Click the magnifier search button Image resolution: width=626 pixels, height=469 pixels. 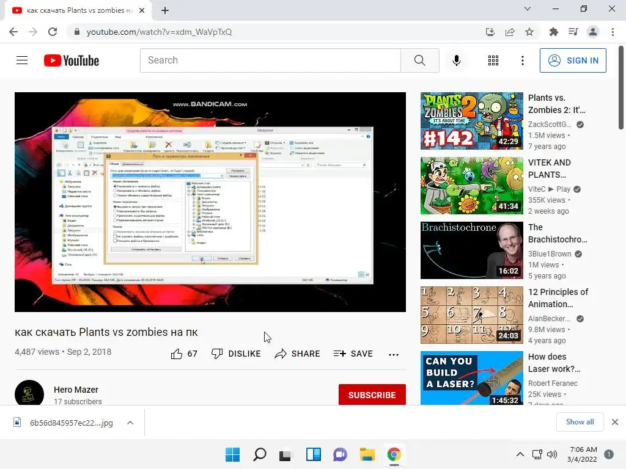pos(419,60)
